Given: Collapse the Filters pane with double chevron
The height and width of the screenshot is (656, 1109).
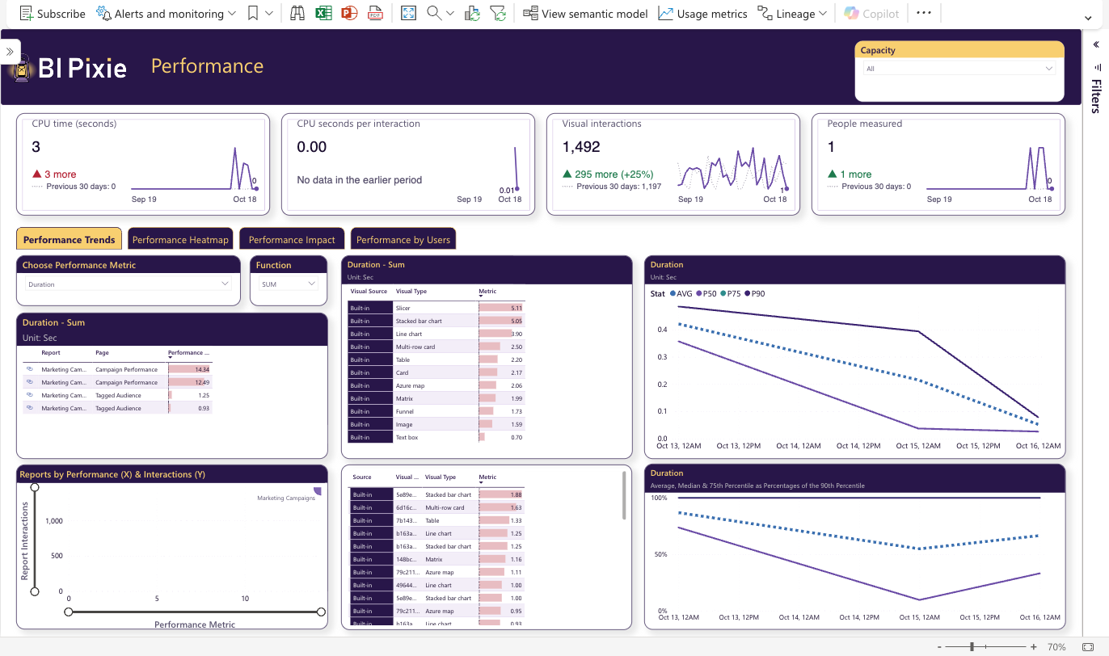Looking at the screenshot, I should [1096, 44].
